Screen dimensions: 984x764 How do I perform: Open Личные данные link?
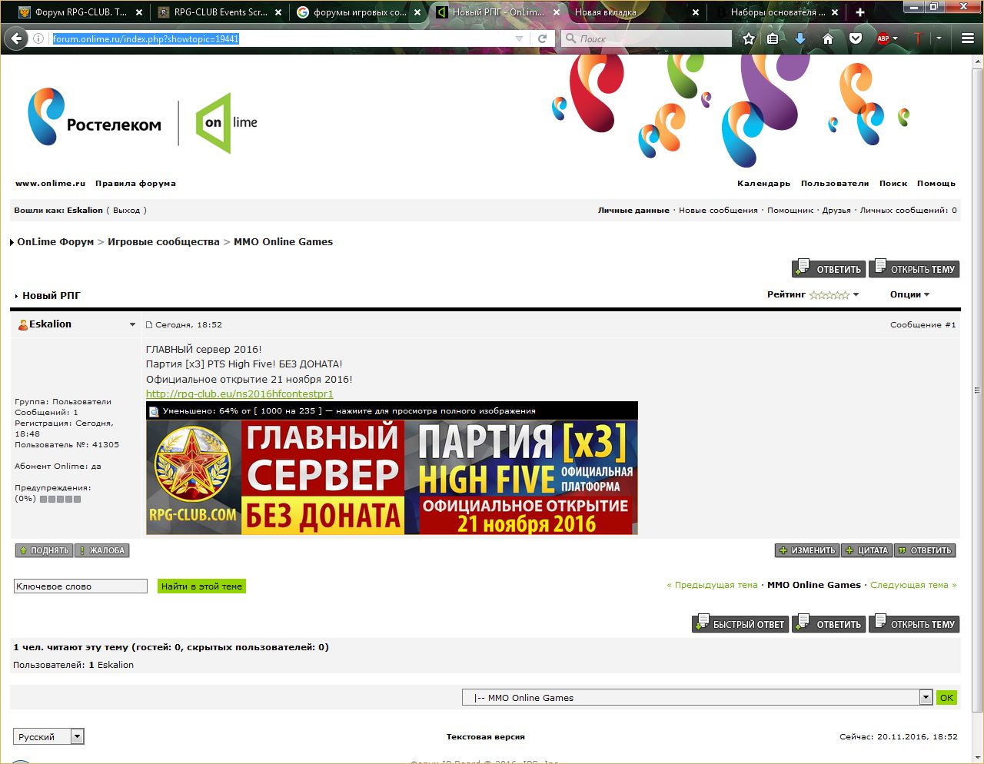[x=633, y=210]
